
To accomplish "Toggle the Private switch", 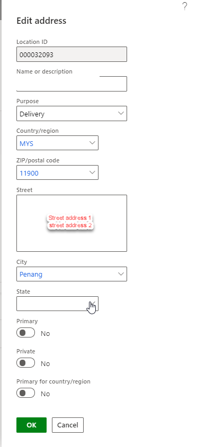I will [x=26, y=363].
